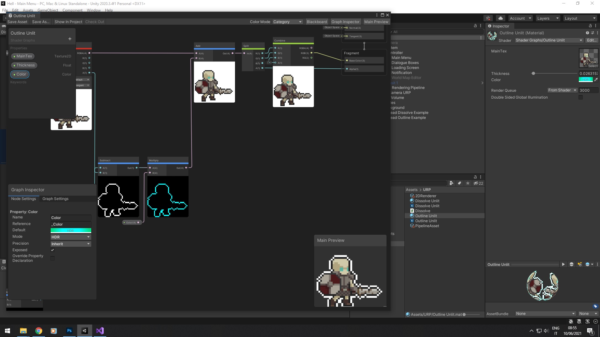Click the search by type icon in Project panel
600x337 pixels.
451,183
